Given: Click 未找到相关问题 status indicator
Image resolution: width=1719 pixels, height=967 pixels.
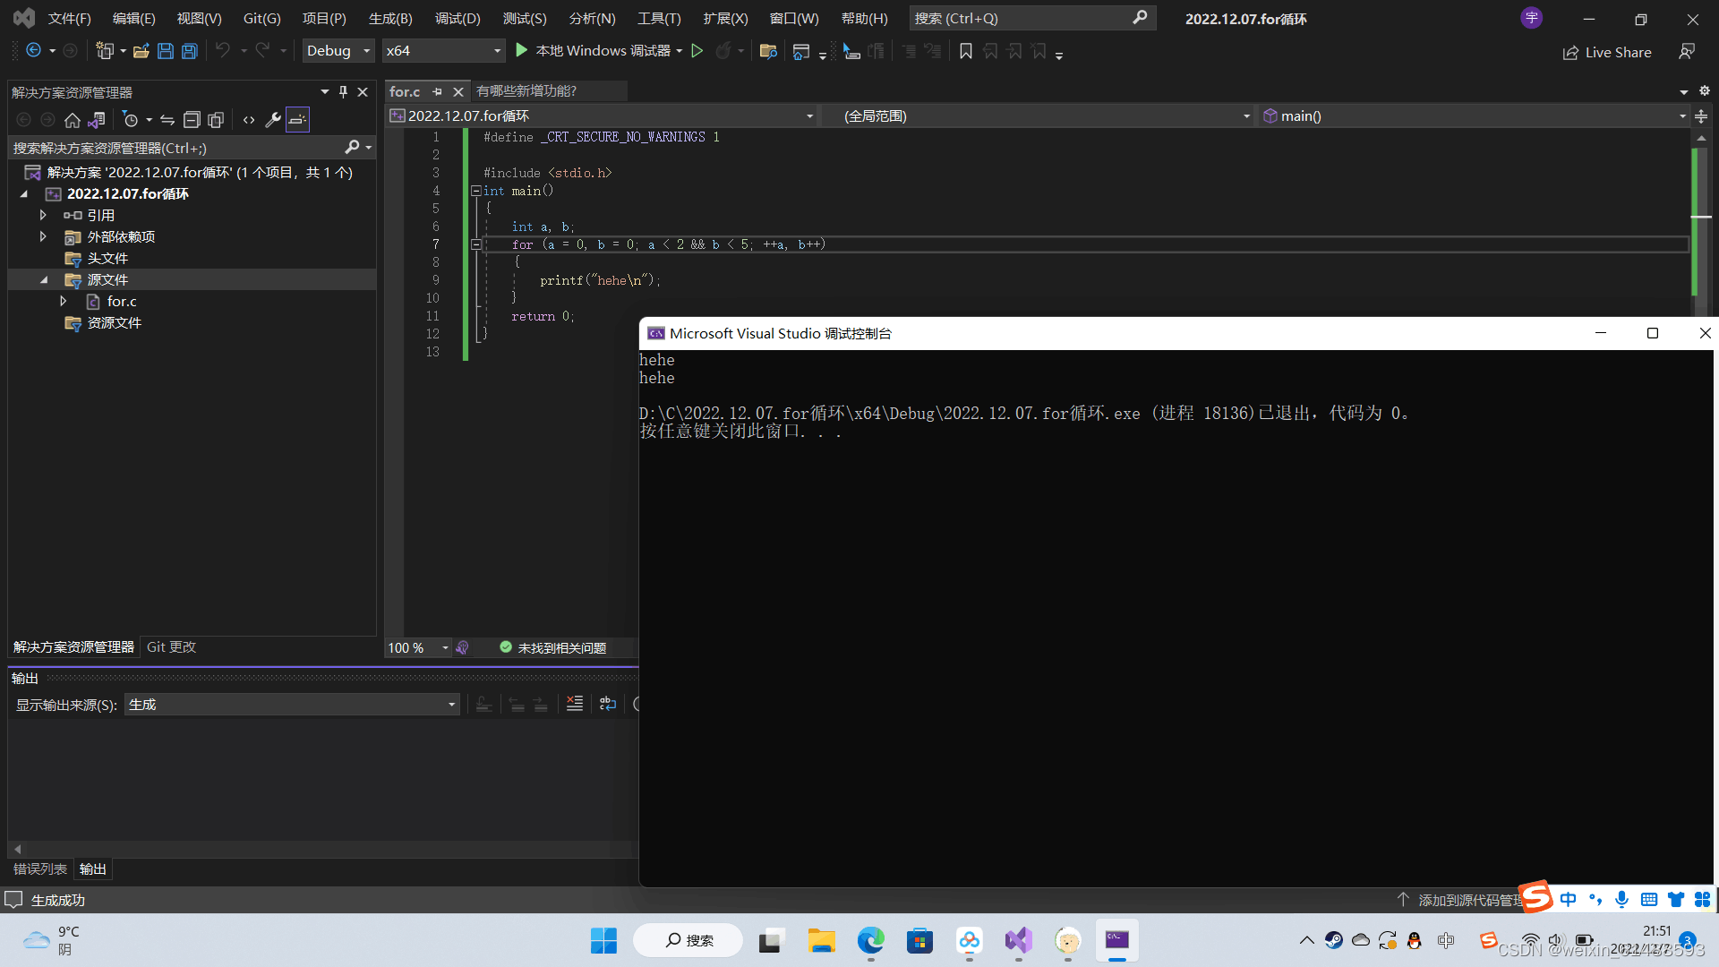Looking at the screenshot, I should [553, 647].
